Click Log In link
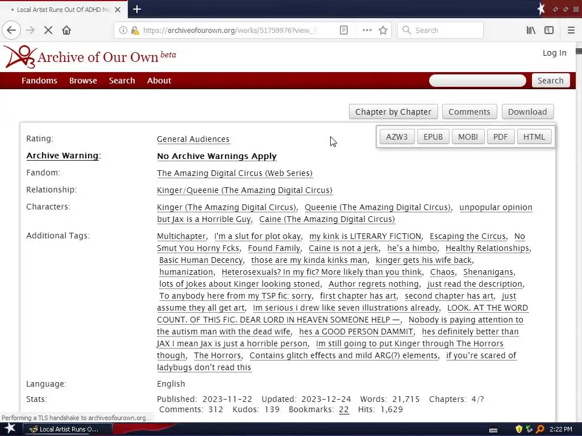582x436 pixels. pos(555,53)
